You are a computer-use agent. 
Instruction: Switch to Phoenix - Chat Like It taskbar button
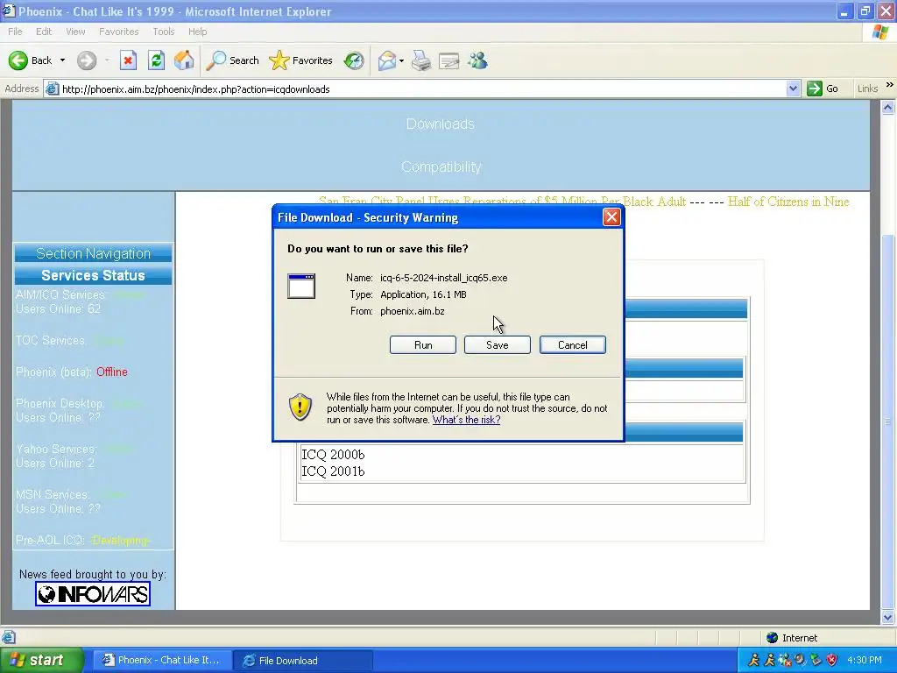[x=162, y=661]
